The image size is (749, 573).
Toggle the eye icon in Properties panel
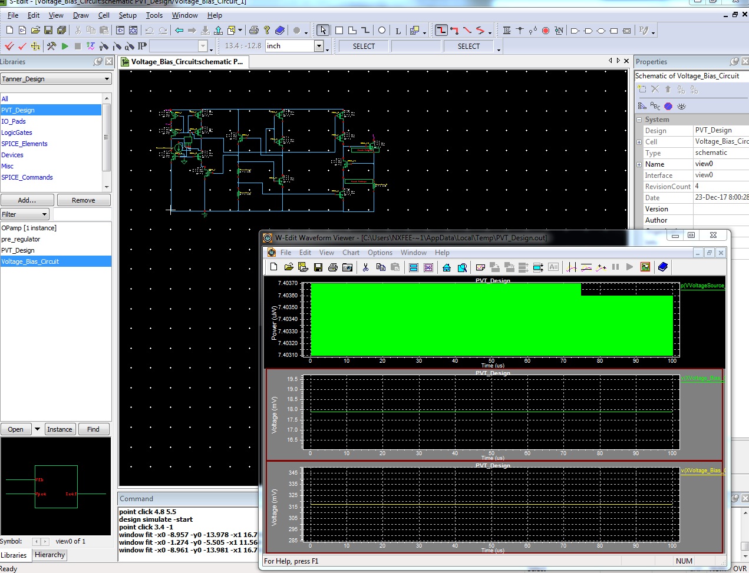(x=682, y=106)
